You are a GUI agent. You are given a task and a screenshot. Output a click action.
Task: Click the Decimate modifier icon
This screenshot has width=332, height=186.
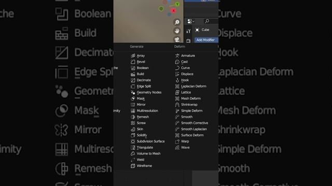click(133, 80)
